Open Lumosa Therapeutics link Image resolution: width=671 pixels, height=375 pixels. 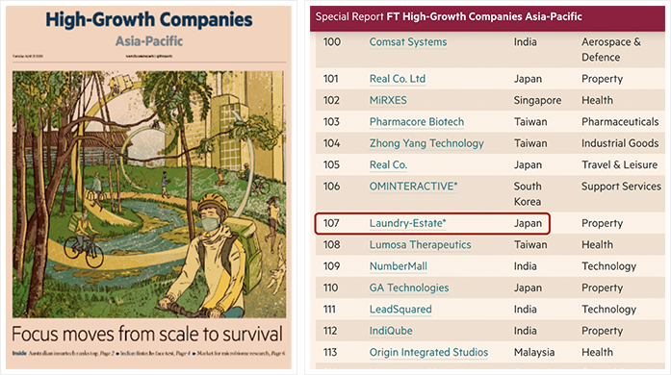click(x=420, y=244)
